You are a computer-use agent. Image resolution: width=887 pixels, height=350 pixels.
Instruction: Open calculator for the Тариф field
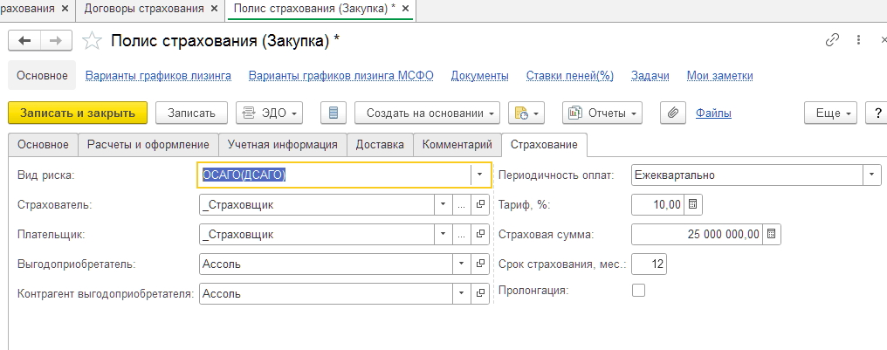point(693,204)
